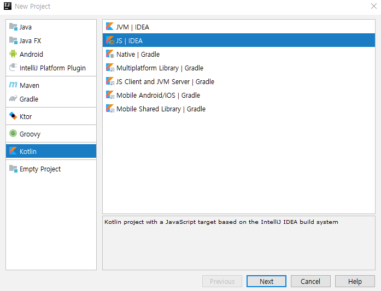Click the Kotlin JVM | IDEA icon
Screen dimensions: 381x291
pyautogui.click(x=110, y=27)
